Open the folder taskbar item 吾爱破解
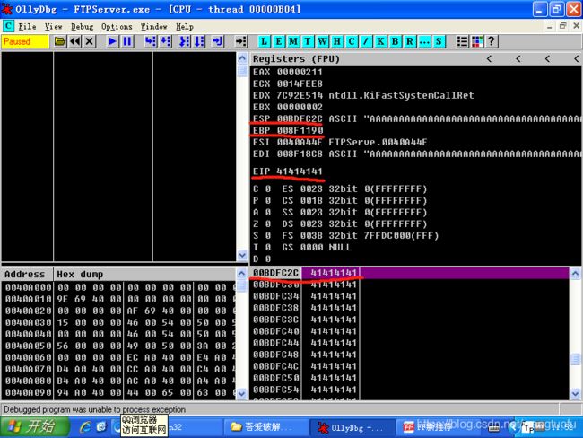The image size is (583, 438). point(265,427)
